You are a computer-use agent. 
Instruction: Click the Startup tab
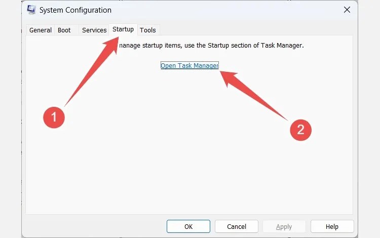tap(123, 29)
